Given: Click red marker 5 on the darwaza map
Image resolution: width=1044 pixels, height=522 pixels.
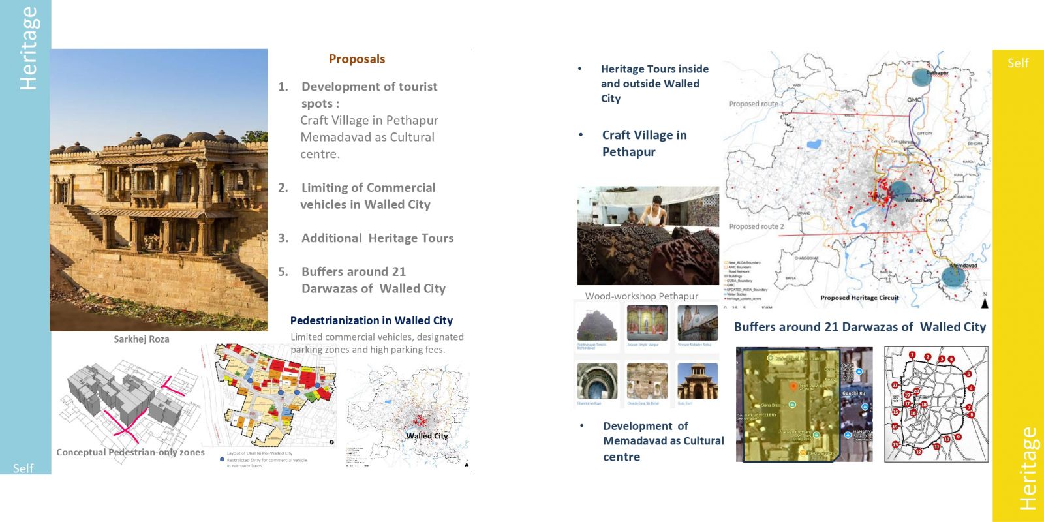Looking at the screenshot, I should (968, 374).
